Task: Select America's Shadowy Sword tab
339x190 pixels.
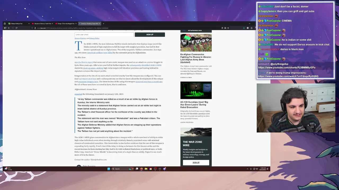Action: pos(90,23)
